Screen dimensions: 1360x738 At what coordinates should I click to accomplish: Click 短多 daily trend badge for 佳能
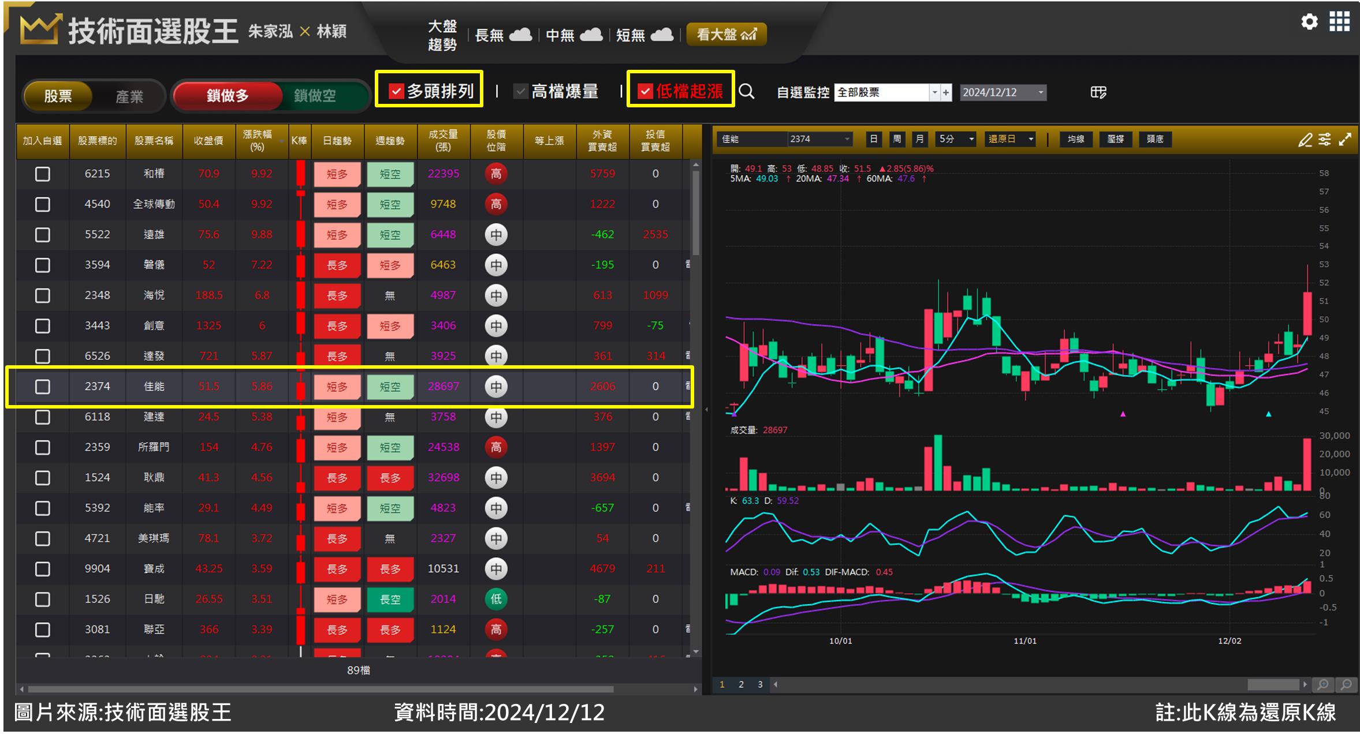337,387
